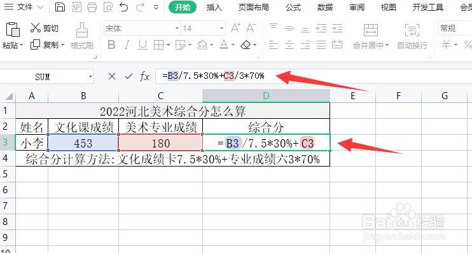Expand the 粘贴 dropdown arrow

[x=22, y=45]
